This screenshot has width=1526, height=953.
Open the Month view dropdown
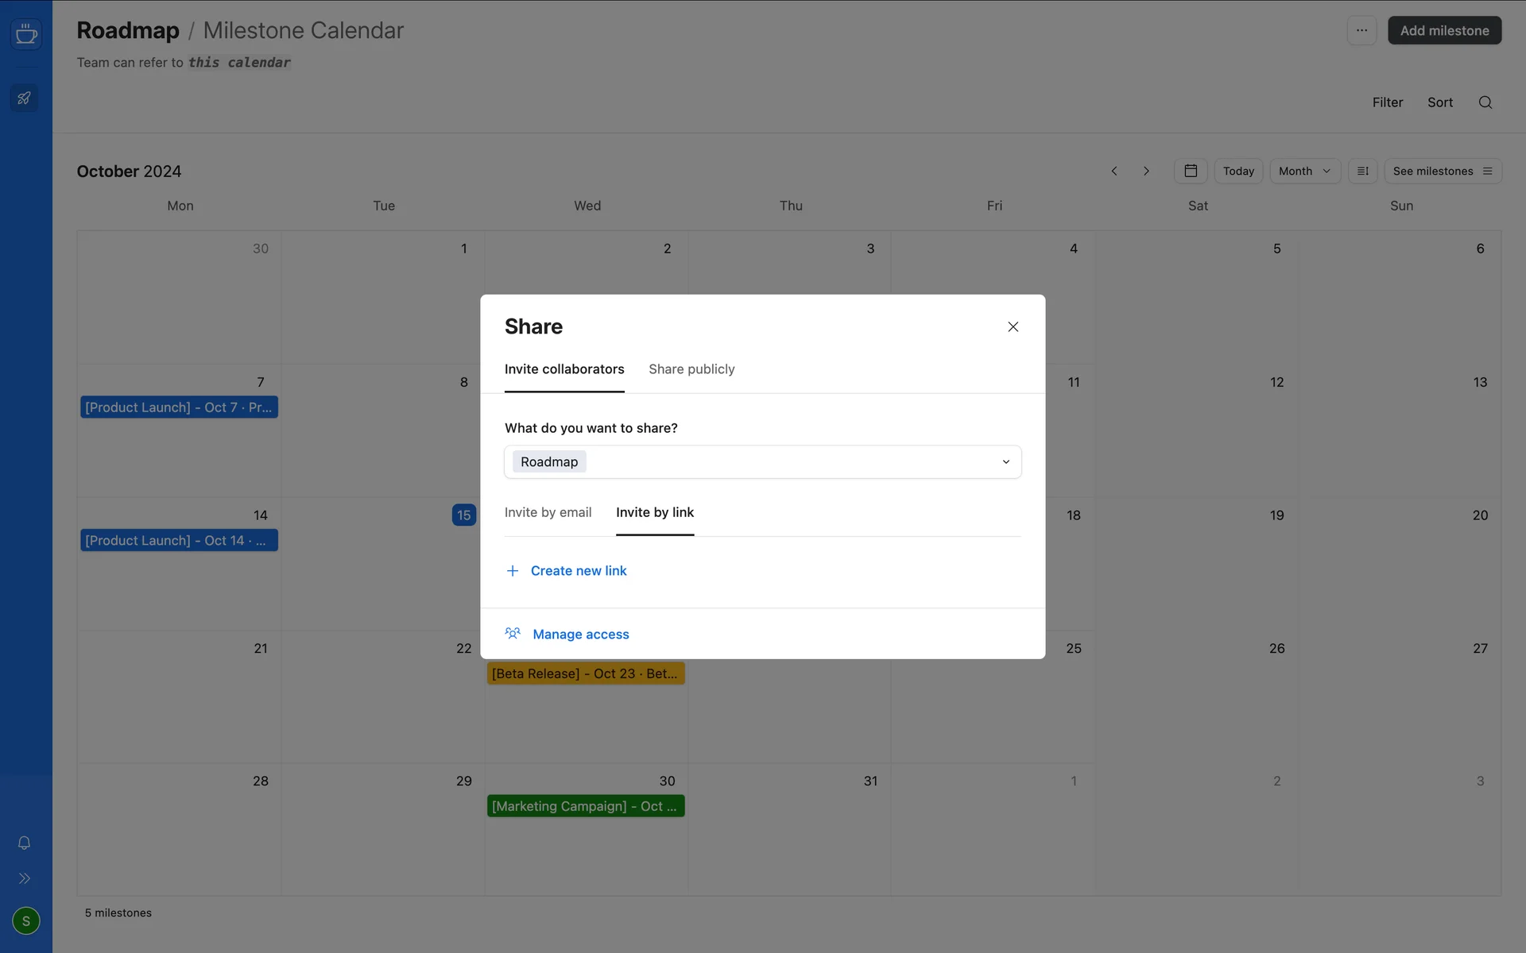coord(1304,171)
